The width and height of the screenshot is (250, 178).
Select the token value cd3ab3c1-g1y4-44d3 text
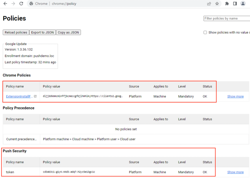69,172
